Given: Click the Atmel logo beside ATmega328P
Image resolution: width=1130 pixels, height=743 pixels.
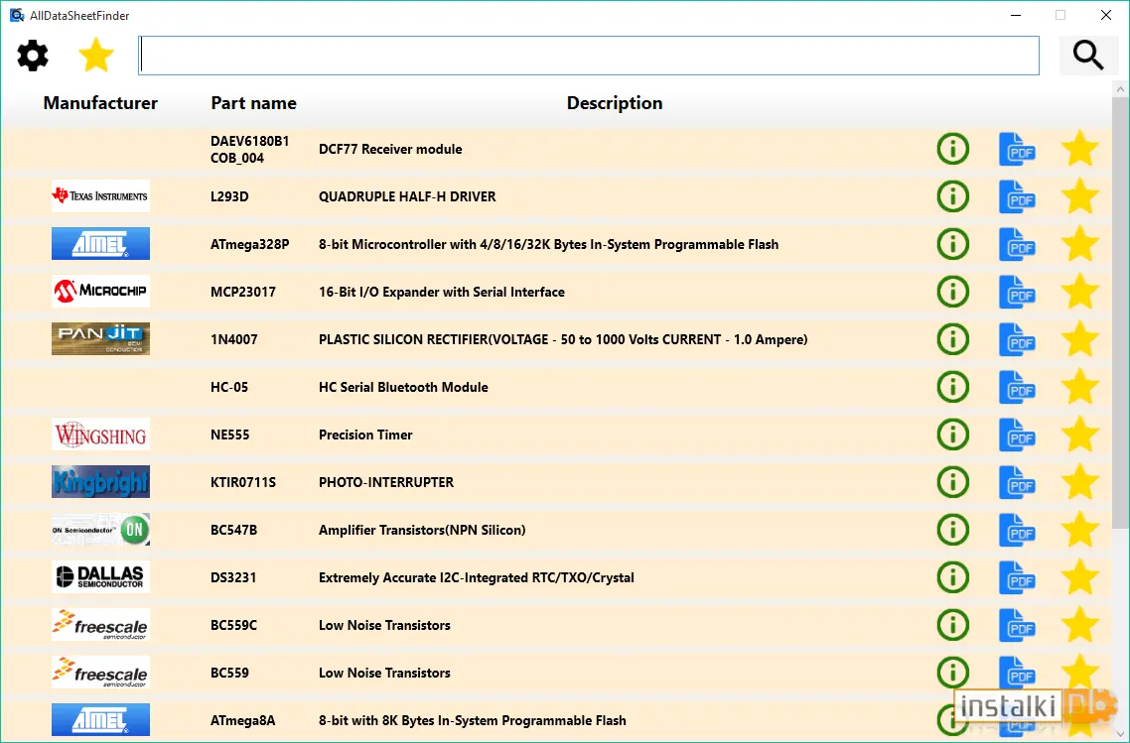Looking at the screenshot, I should [x=101, y=243].
